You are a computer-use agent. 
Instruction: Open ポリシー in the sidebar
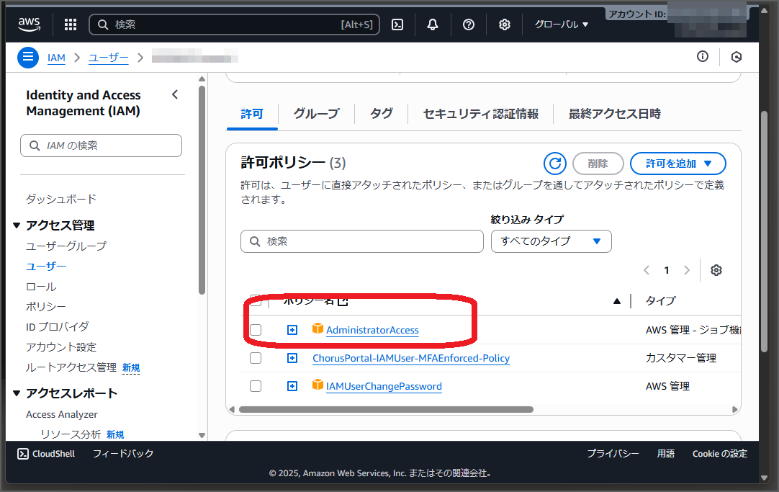[45, 307]
